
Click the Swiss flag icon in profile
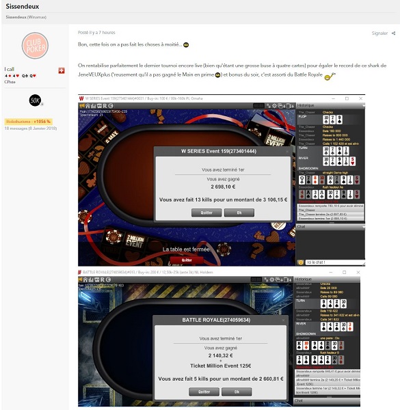coord(62,70)
